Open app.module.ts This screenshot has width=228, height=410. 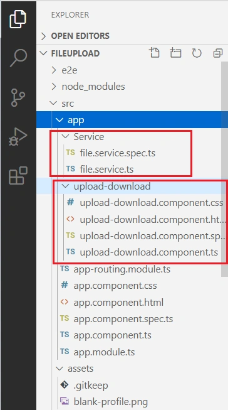[x=104, y=352]
